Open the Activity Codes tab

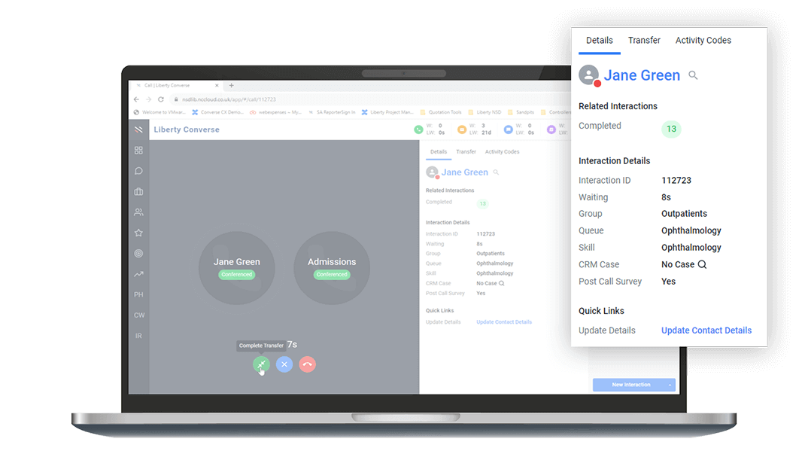pos(703,40)
